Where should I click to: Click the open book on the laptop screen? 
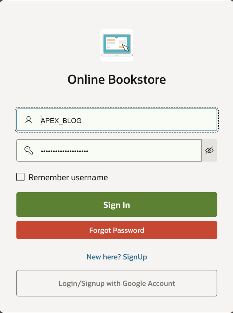point(117,43)
